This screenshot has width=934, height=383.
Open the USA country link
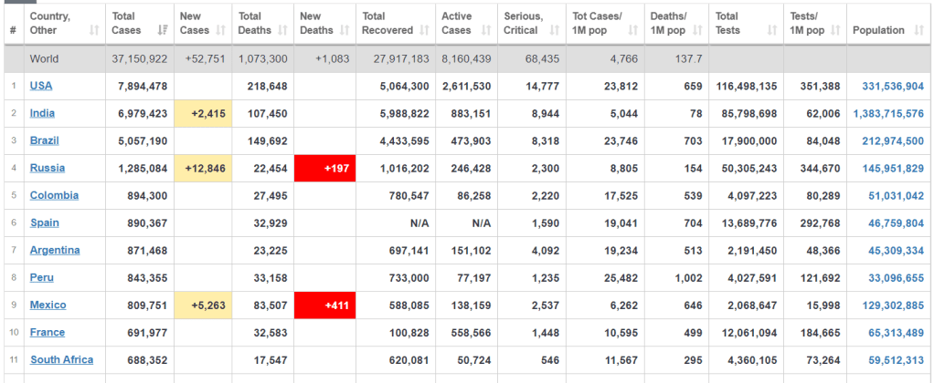41,86
